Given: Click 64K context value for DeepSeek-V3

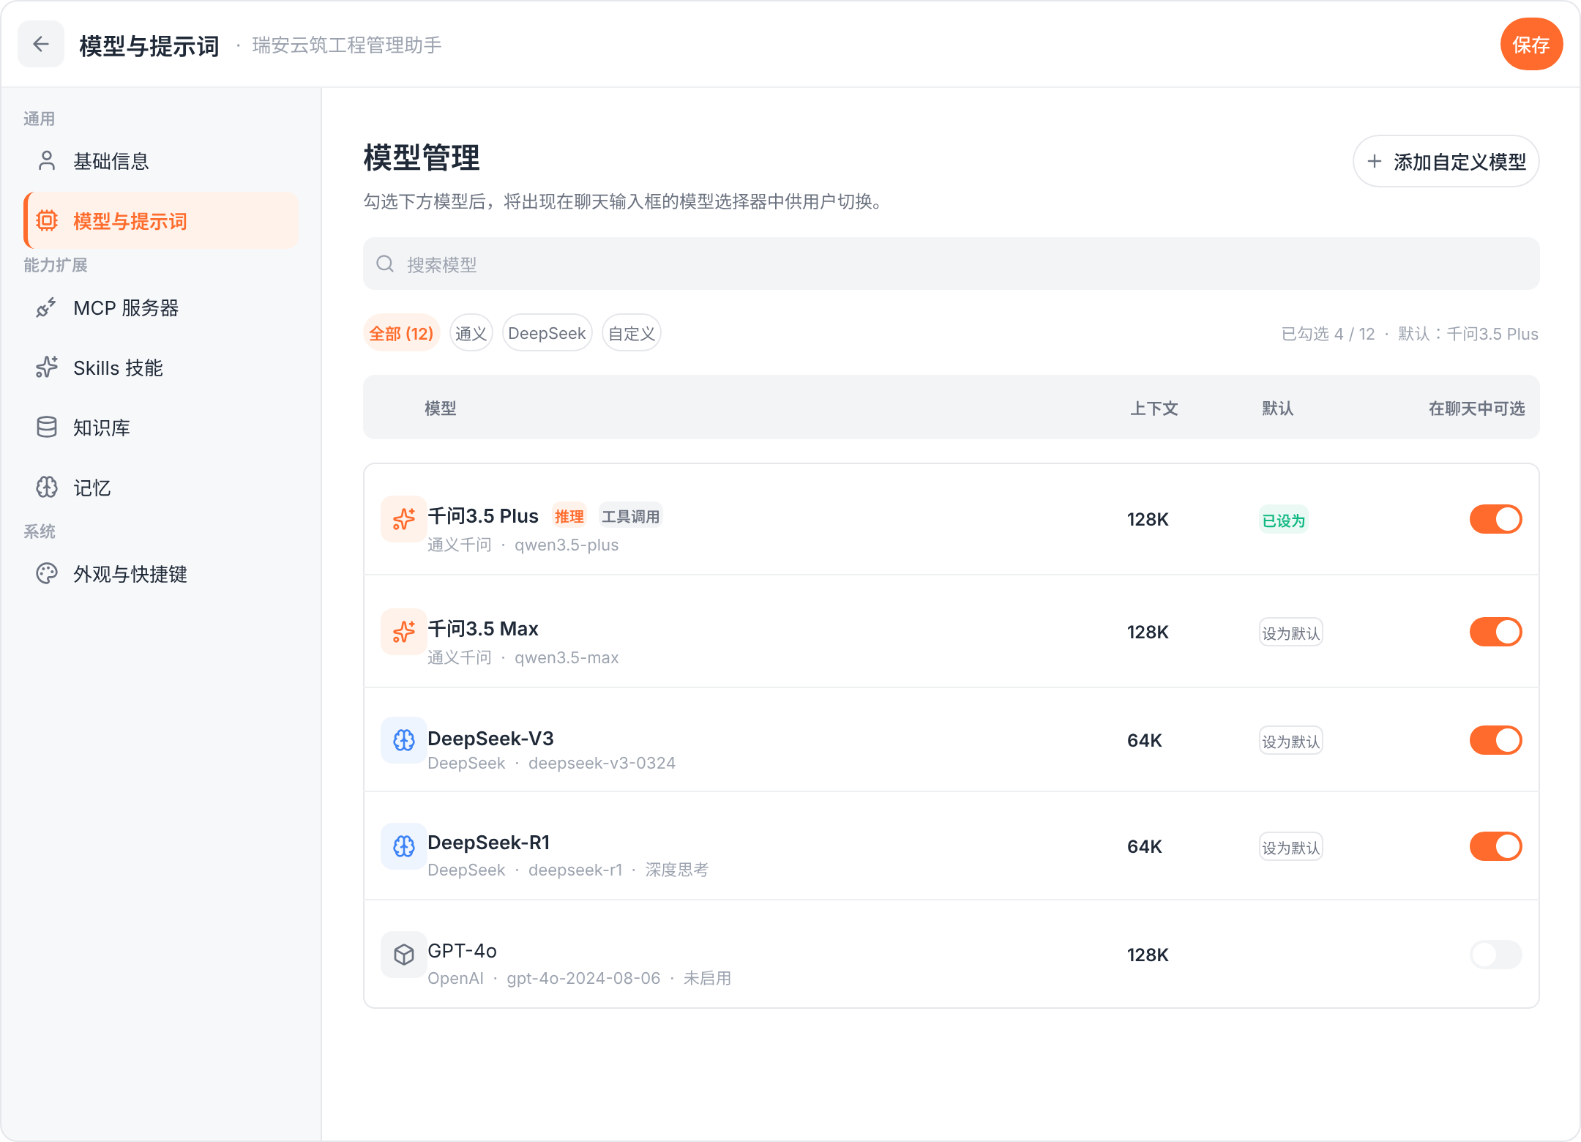Looking at the screenshot, I should tap(1145, 740).
